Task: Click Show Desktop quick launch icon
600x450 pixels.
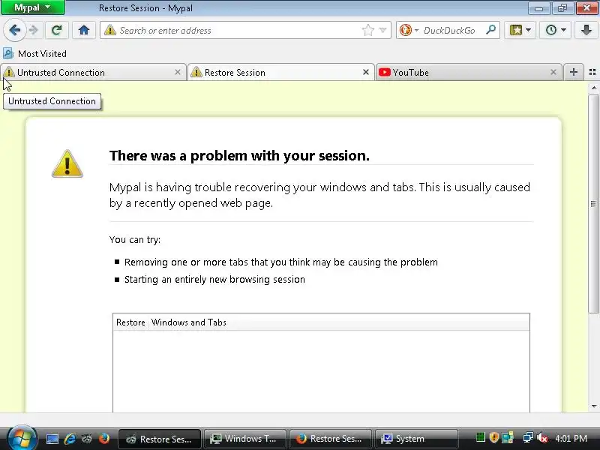Action: tap(52, 439)
